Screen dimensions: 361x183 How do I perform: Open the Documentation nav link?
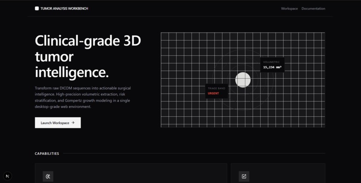(x=314, y=9)
